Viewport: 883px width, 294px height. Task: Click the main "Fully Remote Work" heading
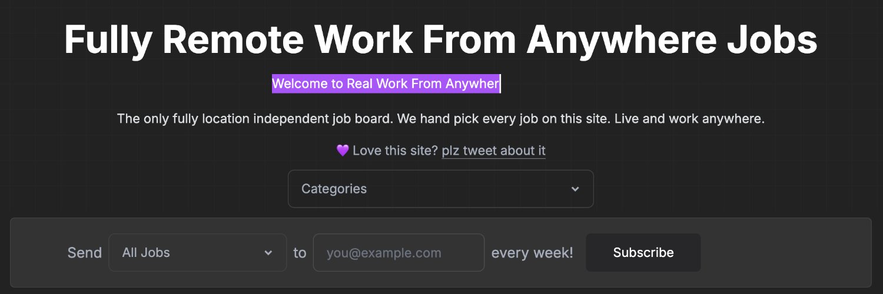point(440,39)
